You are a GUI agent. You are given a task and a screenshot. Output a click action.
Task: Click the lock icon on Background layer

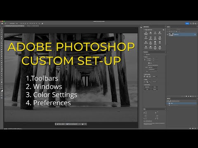tap(195, 35)
